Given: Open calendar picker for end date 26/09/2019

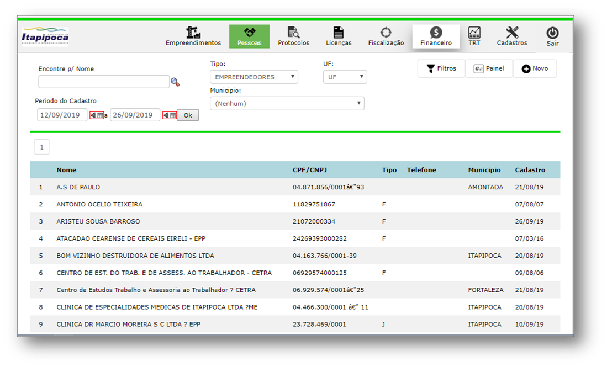Looking at the screenshot, I should pyautogui.click(x=170, y=115).
